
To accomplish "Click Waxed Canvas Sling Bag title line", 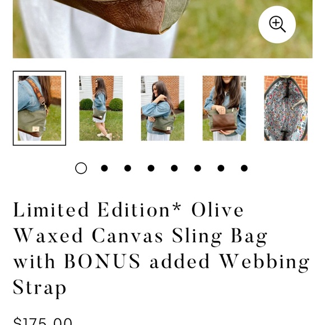I will pos(140,236).
